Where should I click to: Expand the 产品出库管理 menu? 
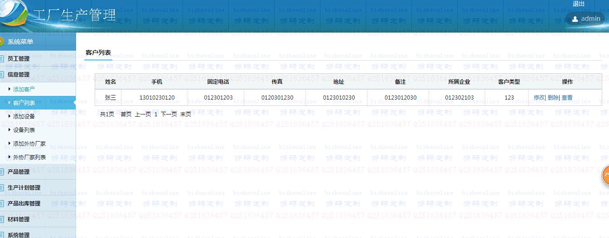pyautogui.click(x=38, y=203)
